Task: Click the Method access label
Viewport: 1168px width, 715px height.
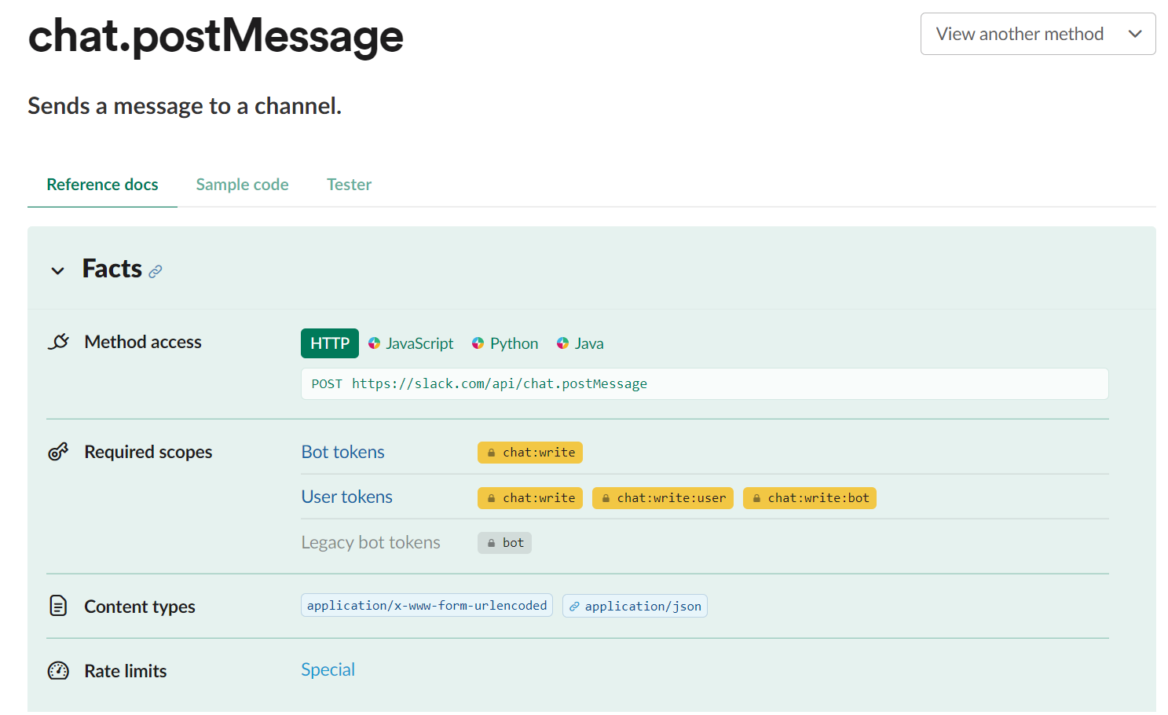Action: (x=143, y=342)
